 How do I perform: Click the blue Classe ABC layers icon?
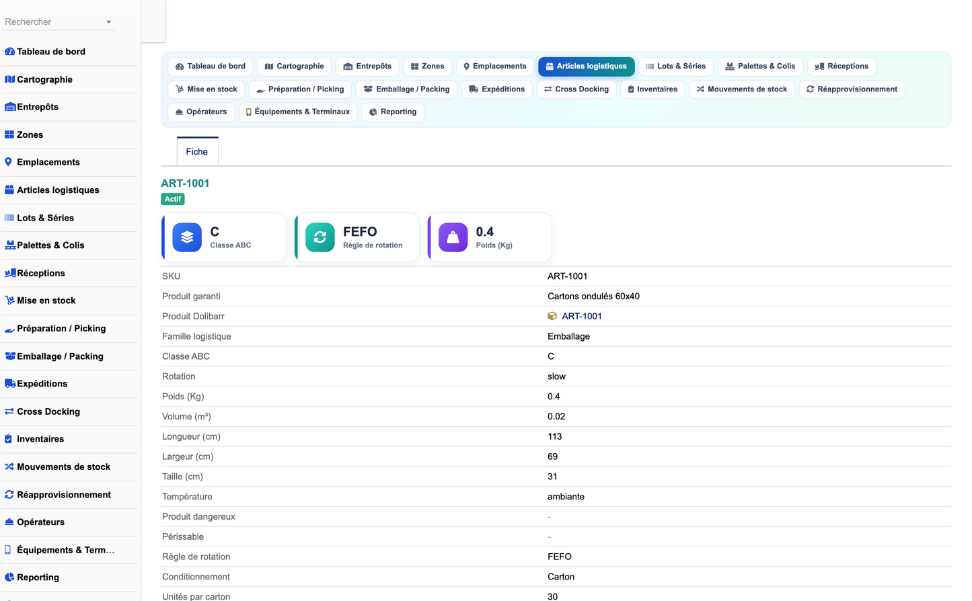(187, 237)
